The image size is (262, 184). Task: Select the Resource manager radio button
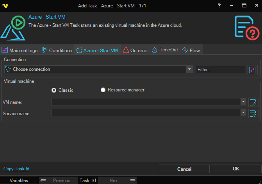click(x=103, y=90)
